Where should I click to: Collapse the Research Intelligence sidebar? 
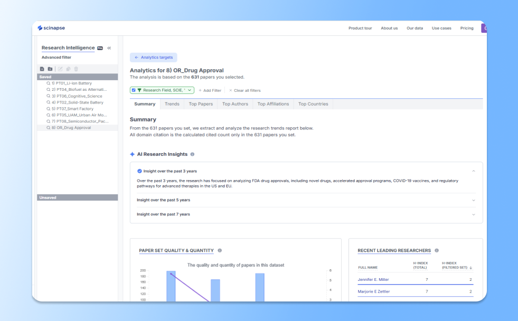click(x=109, y=48)
